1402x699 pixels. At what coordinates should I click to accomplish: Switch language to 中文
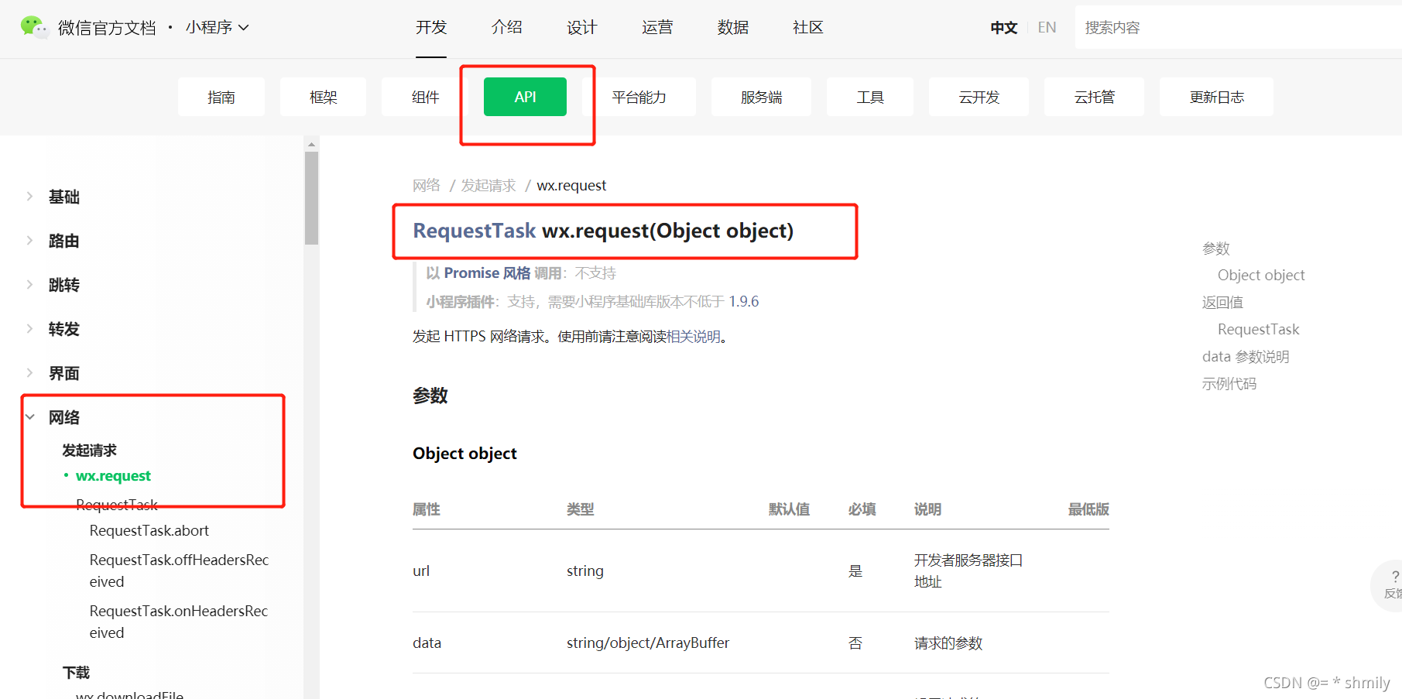[1003, 27]
